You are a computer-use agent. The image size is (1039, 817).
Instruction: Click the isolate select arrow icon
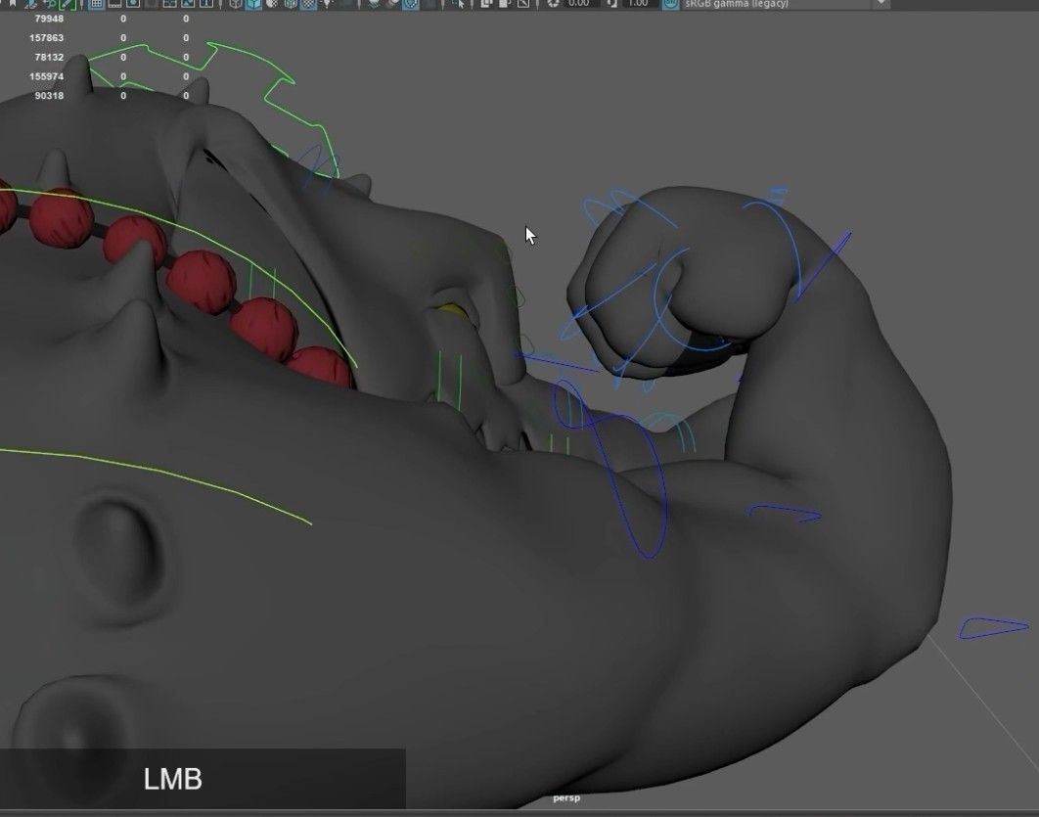pyautogui.click(x=461, y=4)
